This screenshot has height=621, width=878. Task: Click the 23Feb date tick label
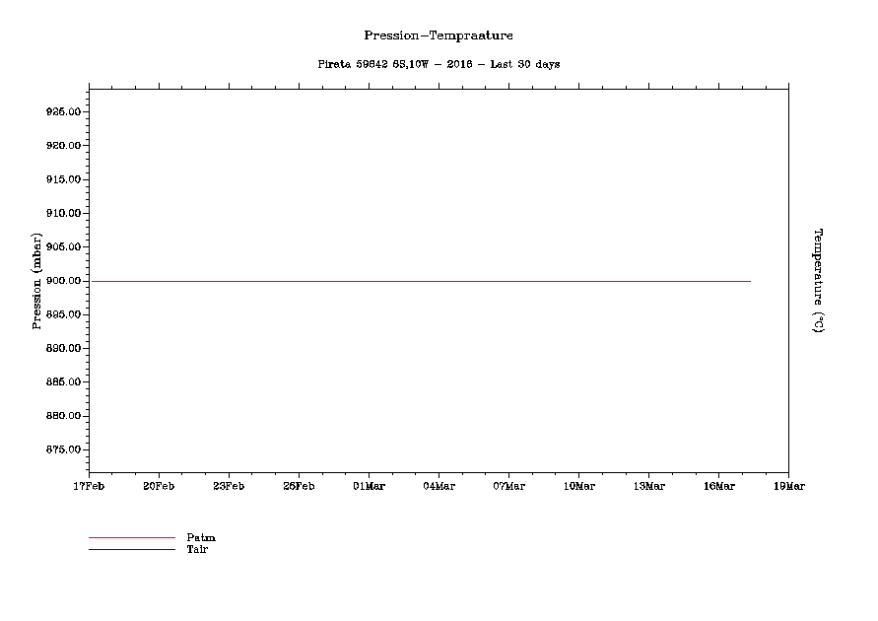click(229, 486)
